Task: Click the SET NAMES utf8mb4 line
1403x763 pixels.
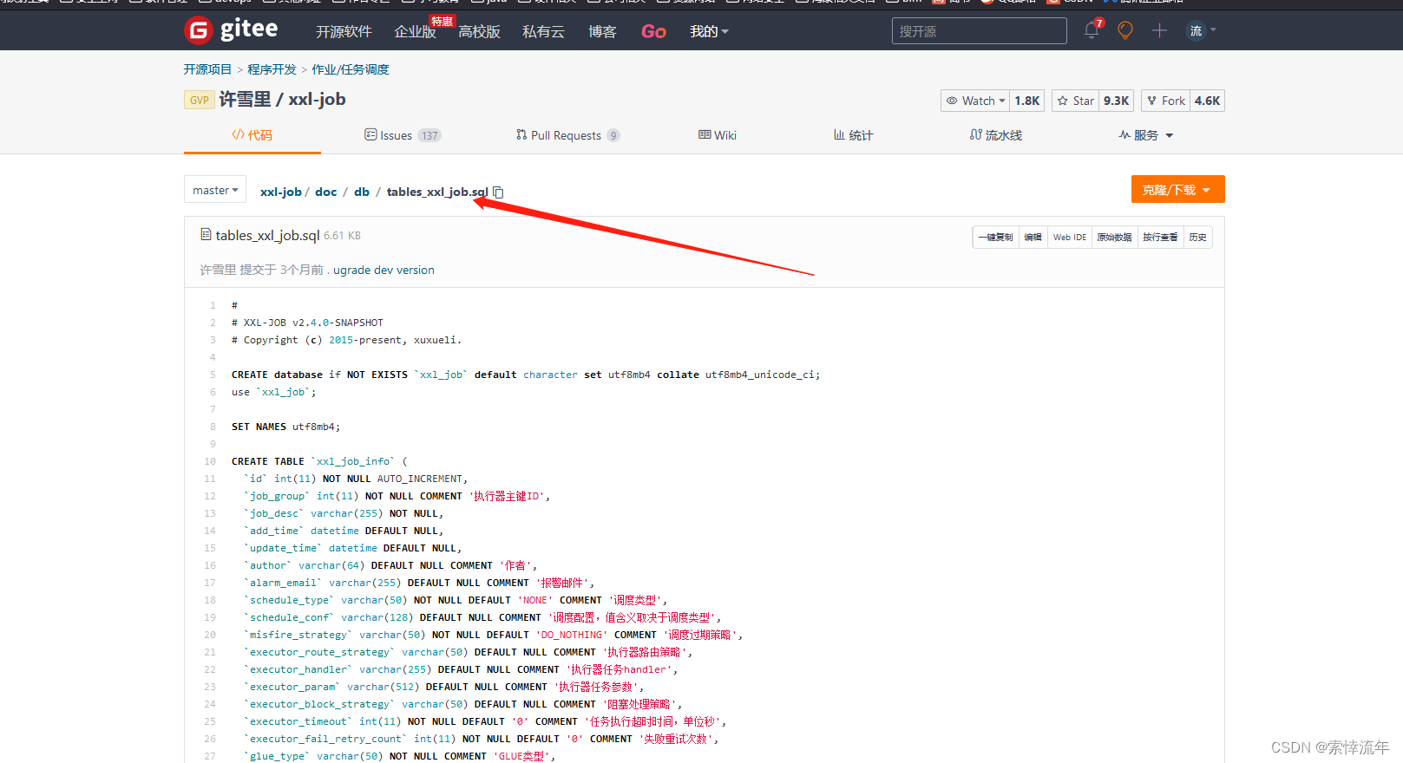Action: click(x=285, y=427)
